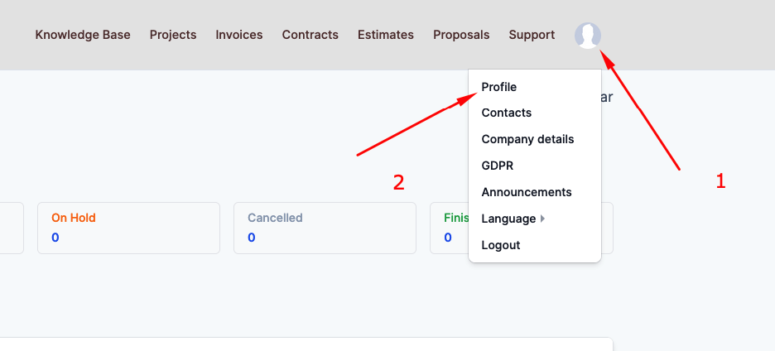Navigate to Contracts section

(310, 35)
